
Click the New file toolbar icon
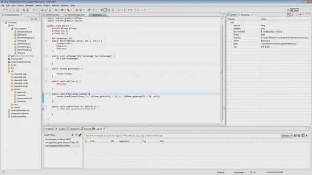pos(4,10)
